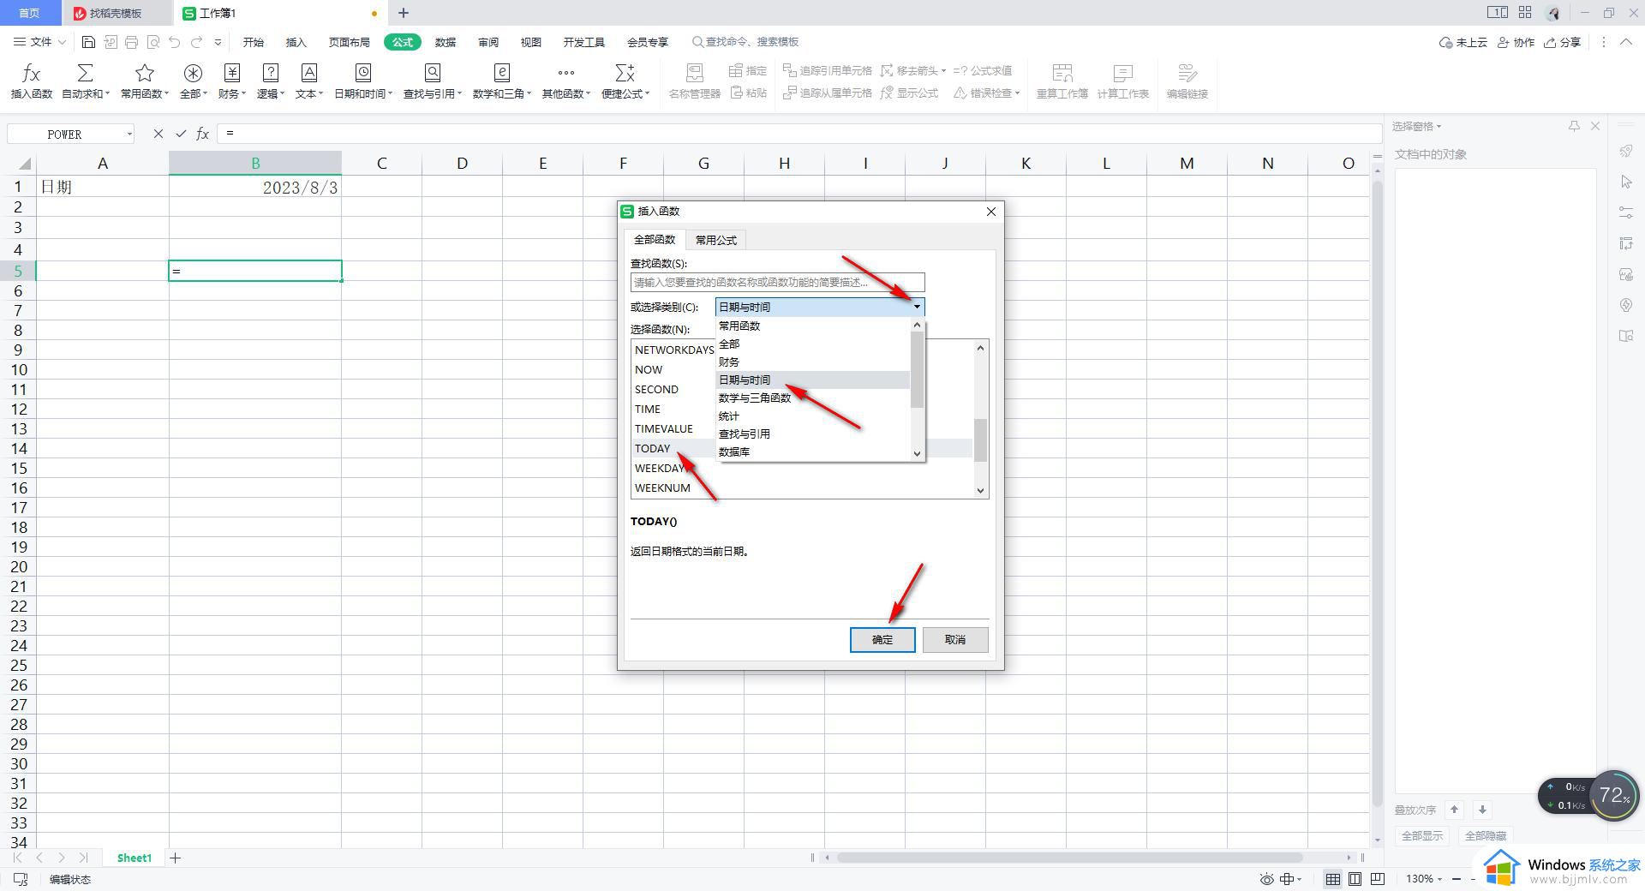Click the horizontal sheet scrollbar
Screen dimensions: 1645x891
click(1069, 858)
